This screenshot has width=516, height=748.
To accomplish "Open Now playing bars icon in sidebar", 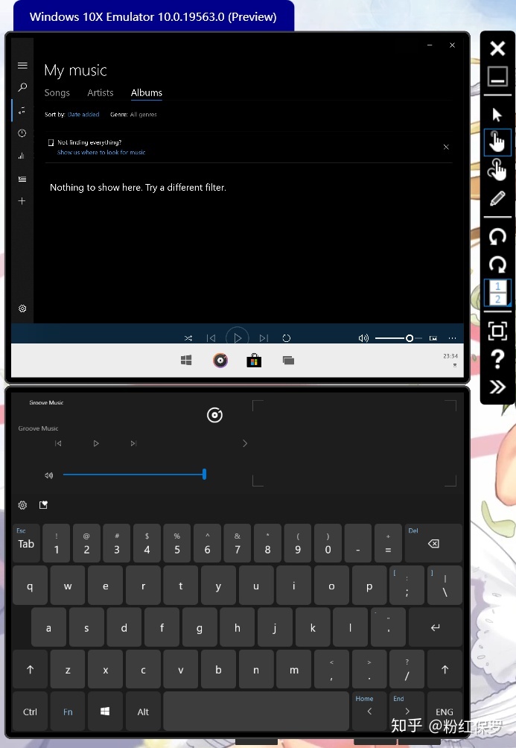I will (22, 156).
